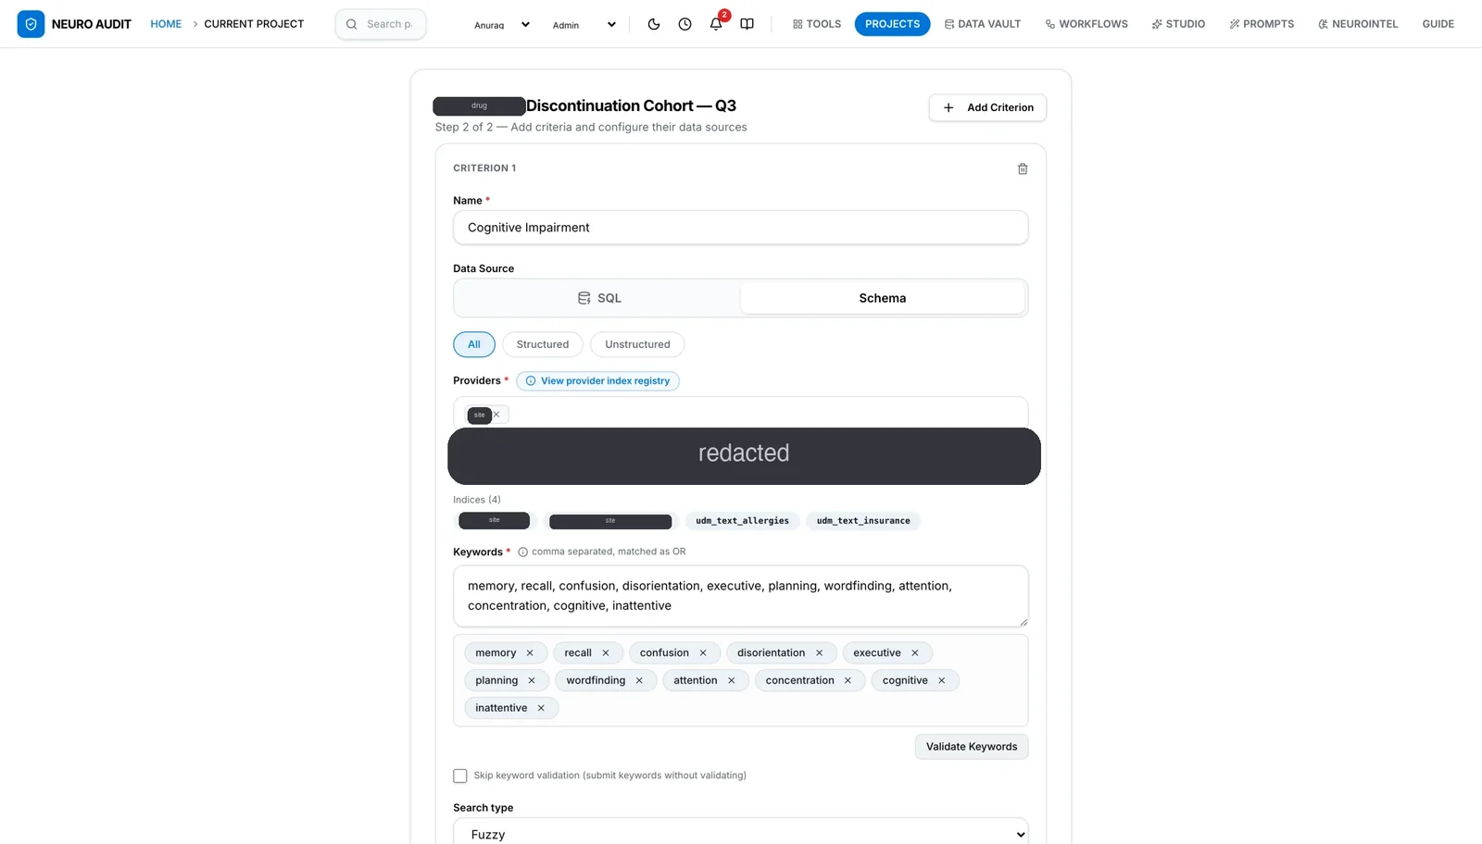Open the Tools menu
The height and width of the screenshot is (844, 1482).
817,24
